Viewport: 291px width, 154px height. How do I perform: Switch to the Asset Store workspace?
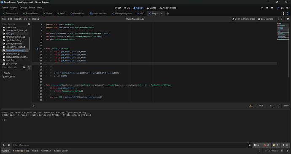tap(168, 8)
